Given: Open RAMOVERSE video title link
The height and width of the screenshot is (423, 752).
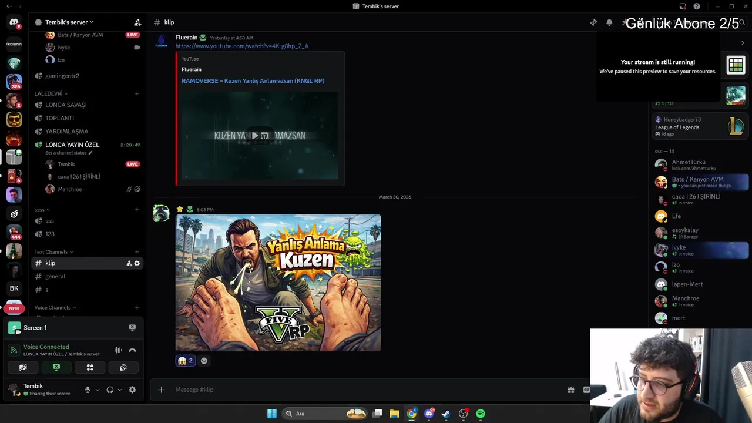Looking at the screenshot, I should pyautogui.click(x=253, y=81).
